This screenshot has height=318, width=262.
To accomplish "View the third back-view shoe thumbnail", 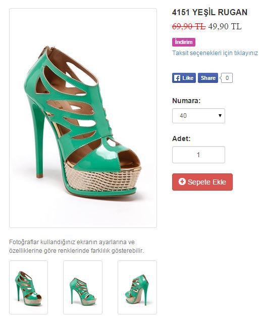I will coord(137,287).
